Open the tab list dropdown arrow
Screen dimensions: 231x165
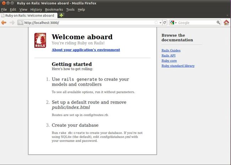click(x=227, y=15)
